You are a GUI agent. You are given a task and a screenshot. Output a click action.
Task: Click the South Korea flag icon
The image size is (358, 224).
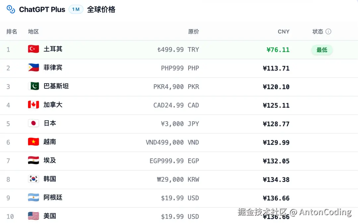click(33, 179)
